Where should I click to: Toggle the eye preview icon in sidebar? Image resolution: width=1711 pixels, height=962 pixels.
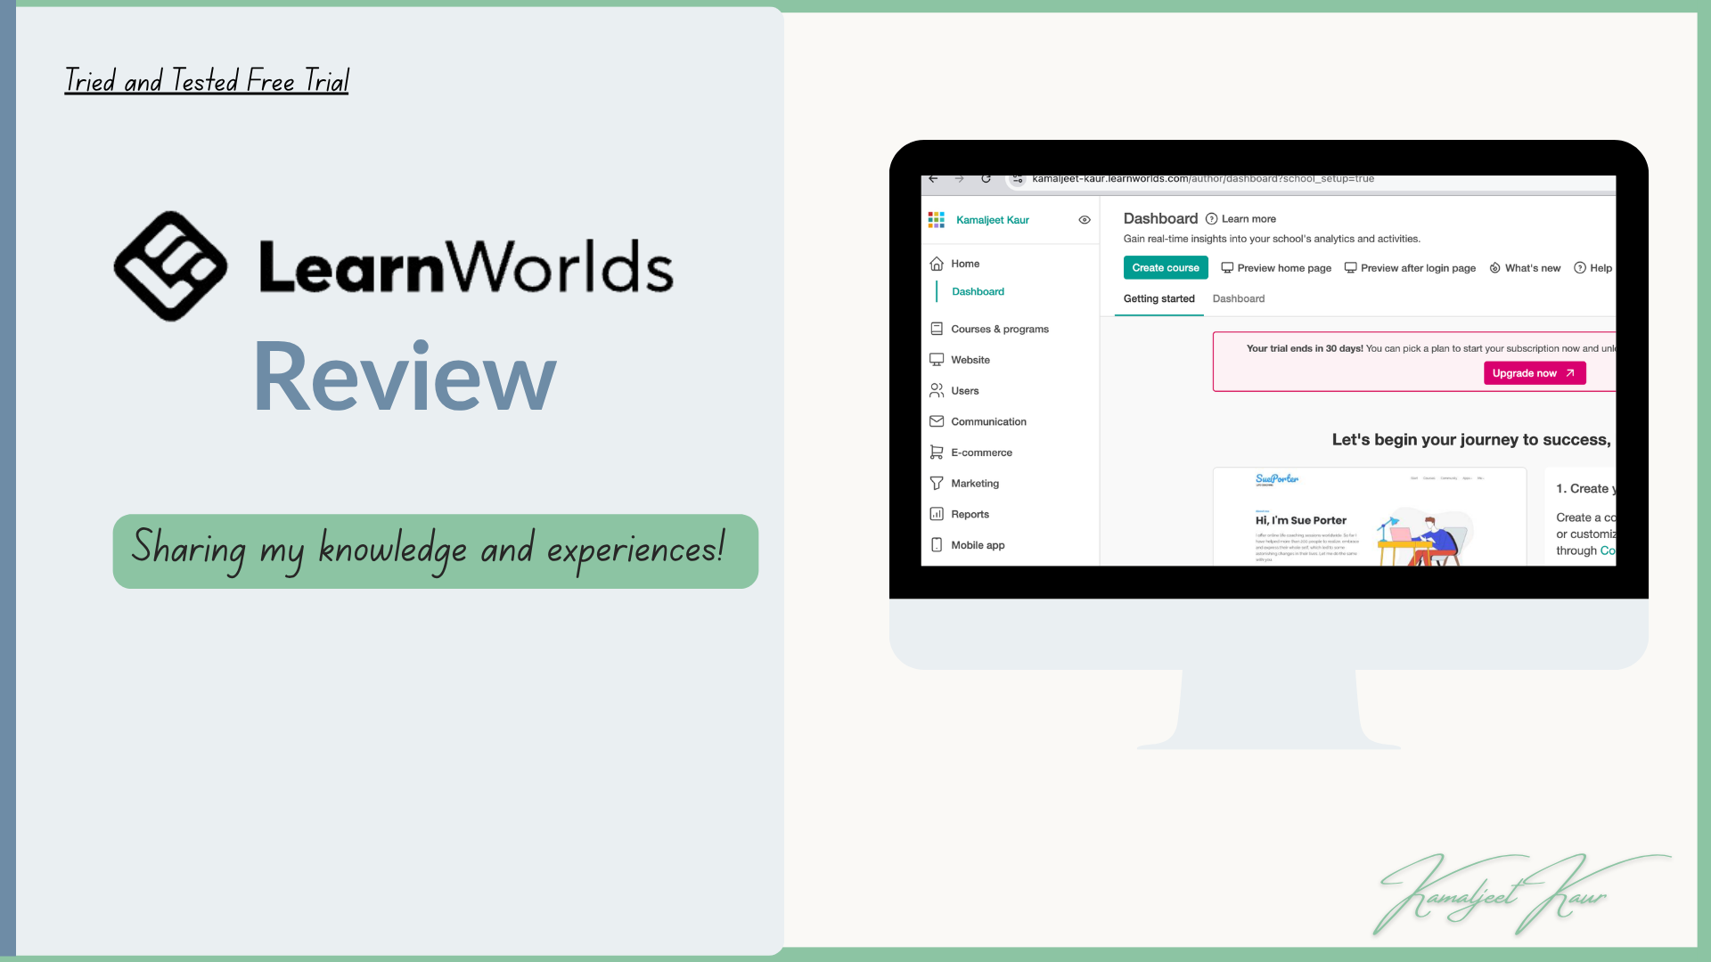[x=1085, y=220]
